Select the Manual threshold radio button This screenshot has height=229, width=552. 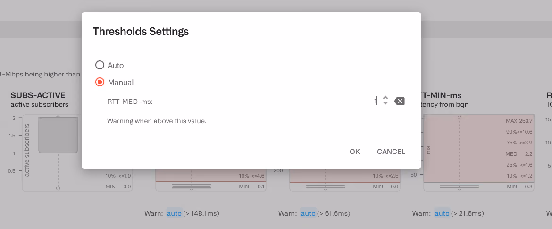[x=100, y=82]
